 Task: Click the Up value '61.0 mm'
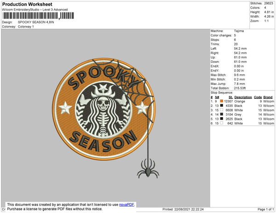tap(240, 57)
